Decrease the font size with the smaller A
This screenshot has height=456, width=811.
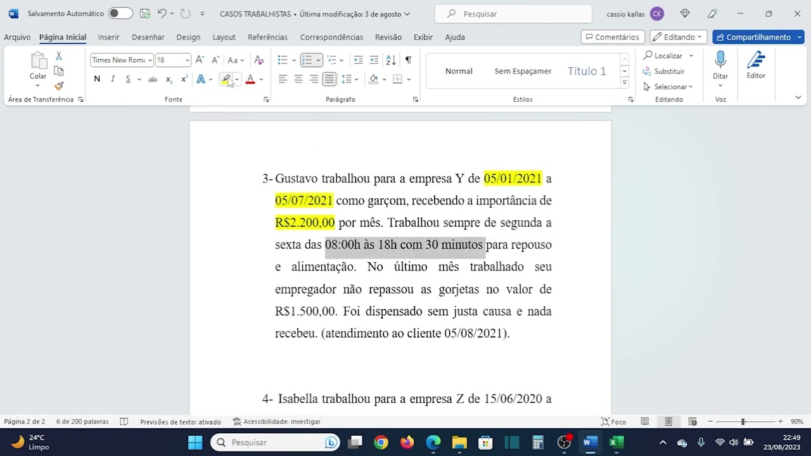pyautogui.click(x=215, y=60)
